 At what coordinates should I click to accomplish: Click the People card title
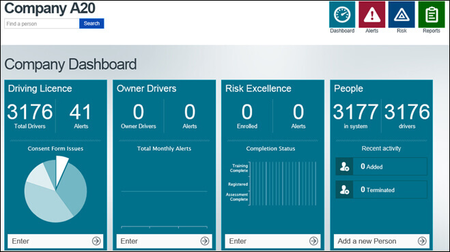coord(348,88)
